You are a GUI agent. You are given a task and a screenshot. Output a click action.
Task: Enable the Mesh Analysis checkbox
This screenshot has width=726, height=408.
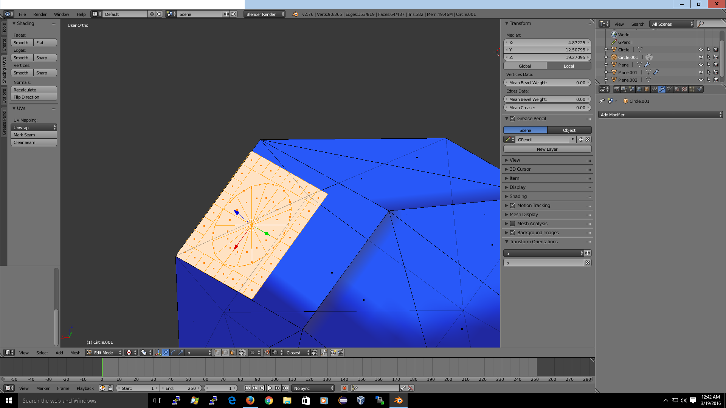point(513,224)
